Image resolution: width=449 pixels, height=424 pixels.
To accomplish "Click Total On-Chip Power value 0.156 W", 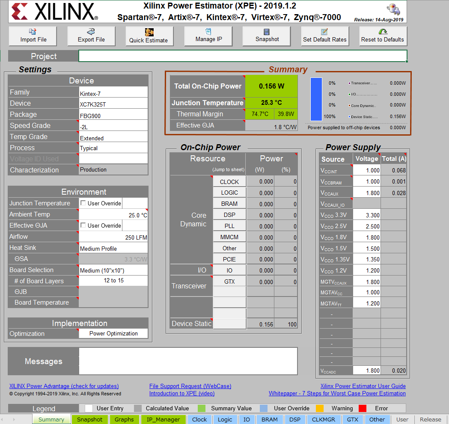I will (x=271, y=86).
